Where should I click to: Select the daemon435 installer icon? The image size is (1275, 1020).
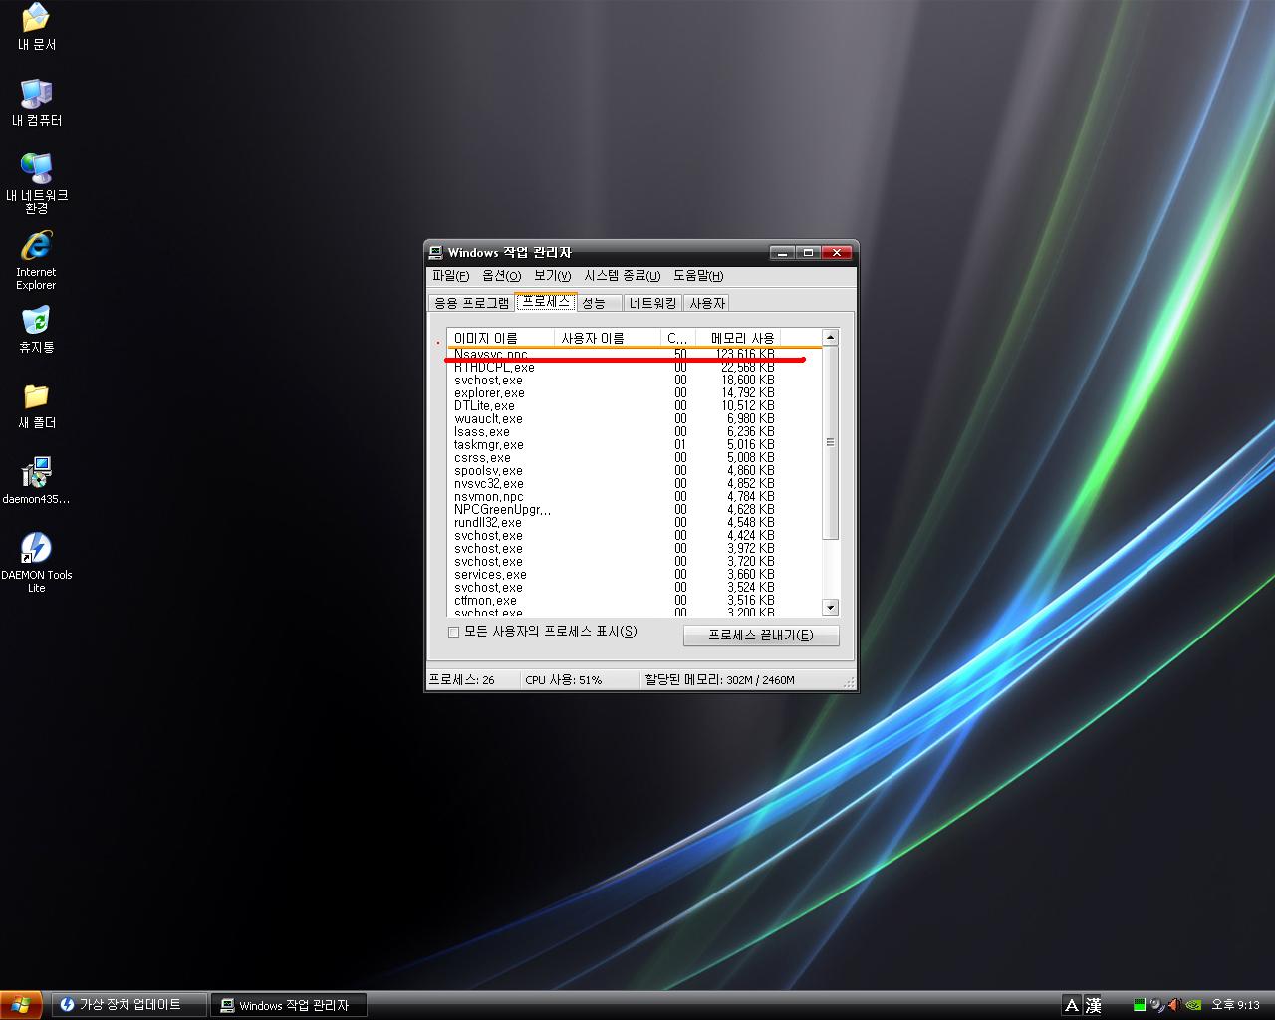click(36, 481)
